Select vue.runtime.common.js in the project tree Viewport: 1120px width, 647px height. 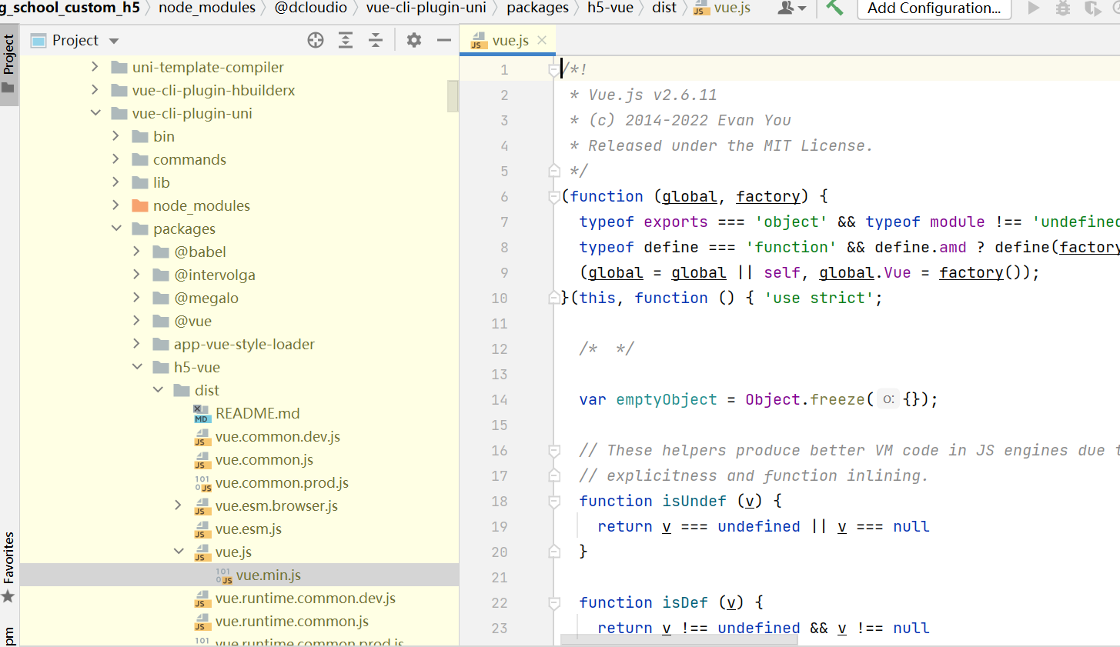292,621
